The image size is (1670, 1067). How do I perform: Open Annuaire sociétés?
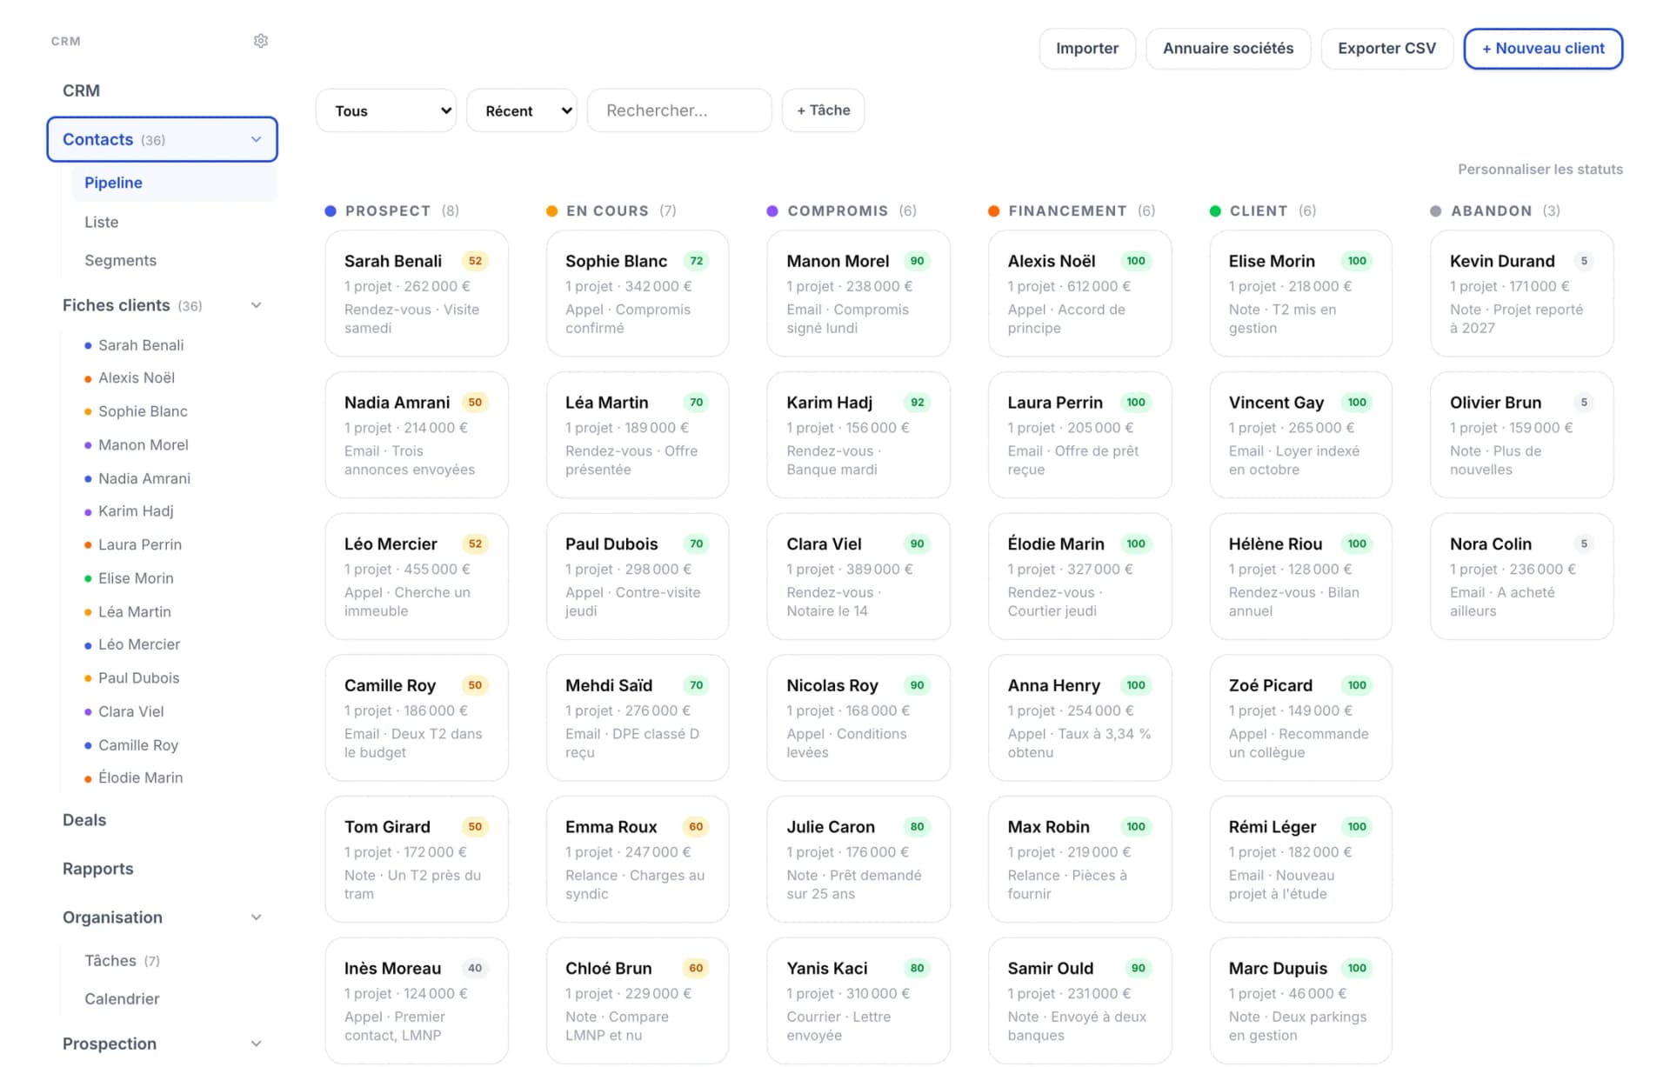pos(1228,49)
